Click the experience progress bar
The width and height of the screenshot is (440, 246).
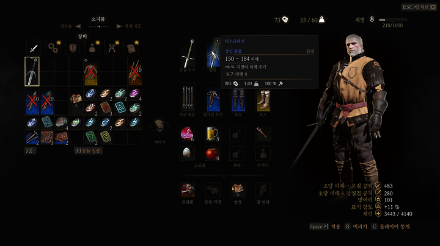(393, 20)
